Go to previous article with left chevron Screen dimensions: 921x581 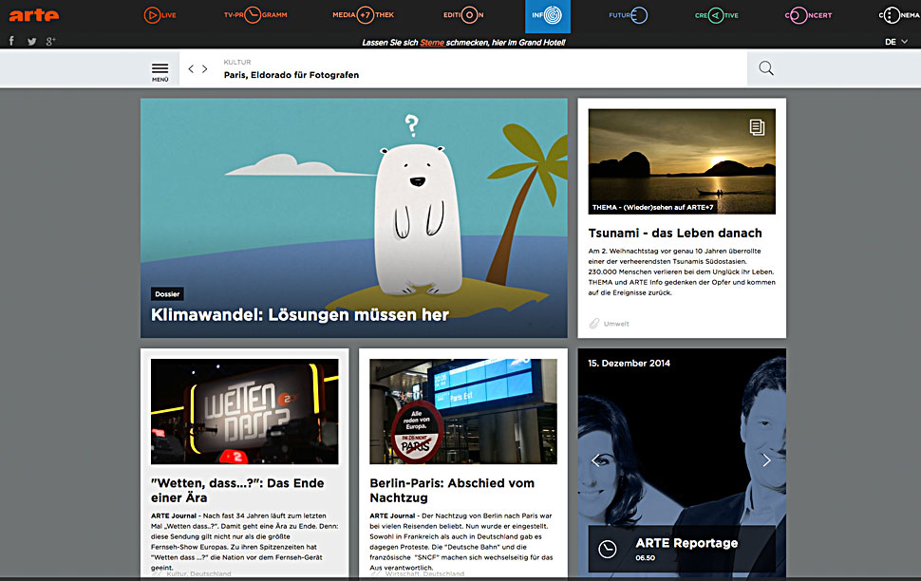[x=191, y=68]
